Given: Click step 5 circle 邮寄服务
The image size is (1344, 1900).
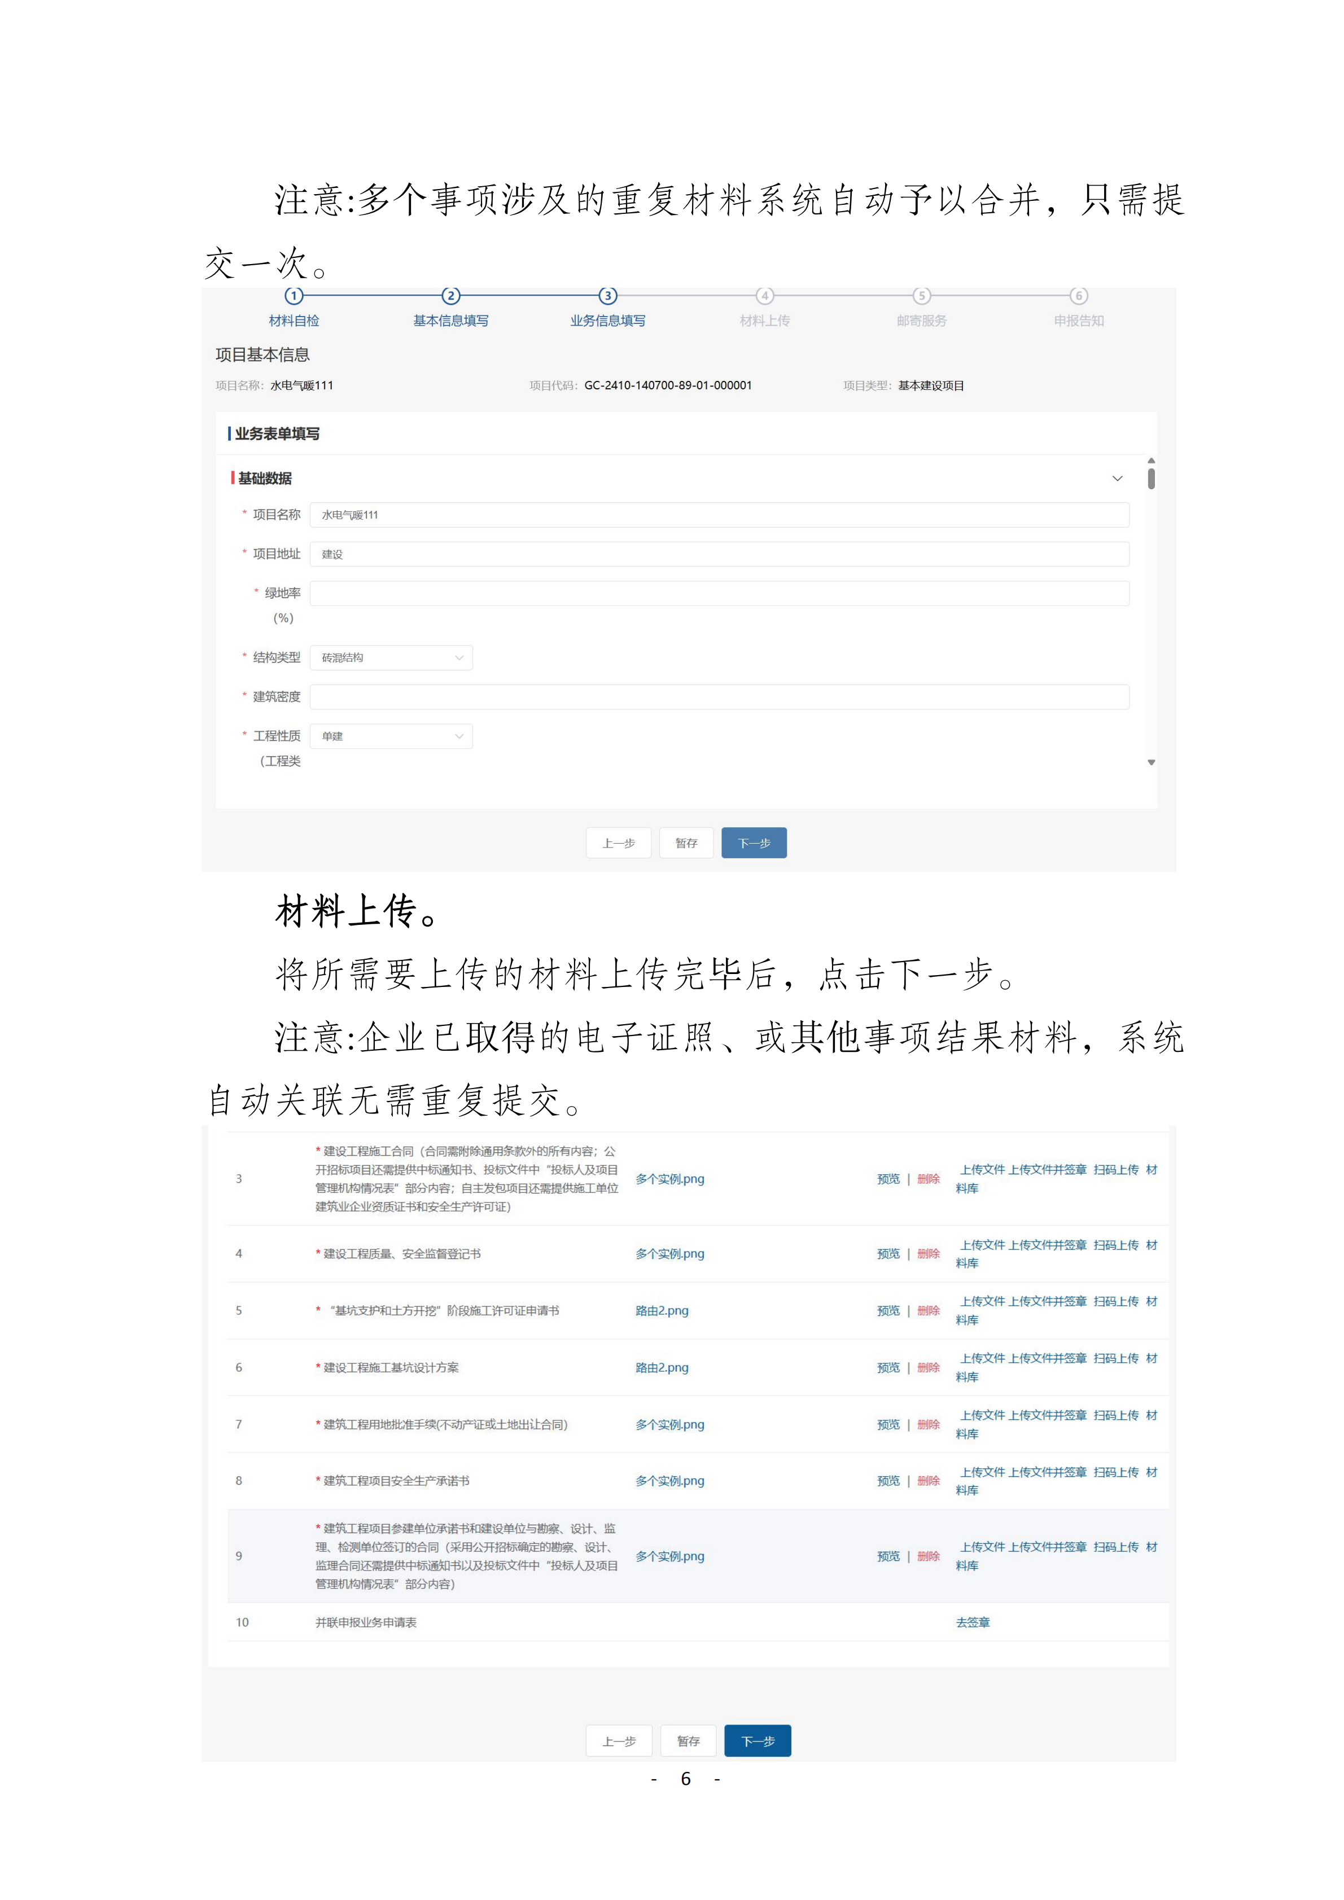Looking at the screenshot, I should pyautogui.click(x=921, y=296).
